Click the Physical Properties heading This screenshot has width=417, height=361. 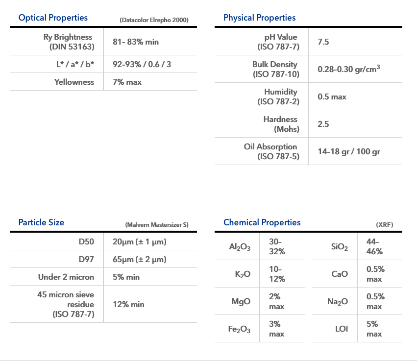point(259,18)
